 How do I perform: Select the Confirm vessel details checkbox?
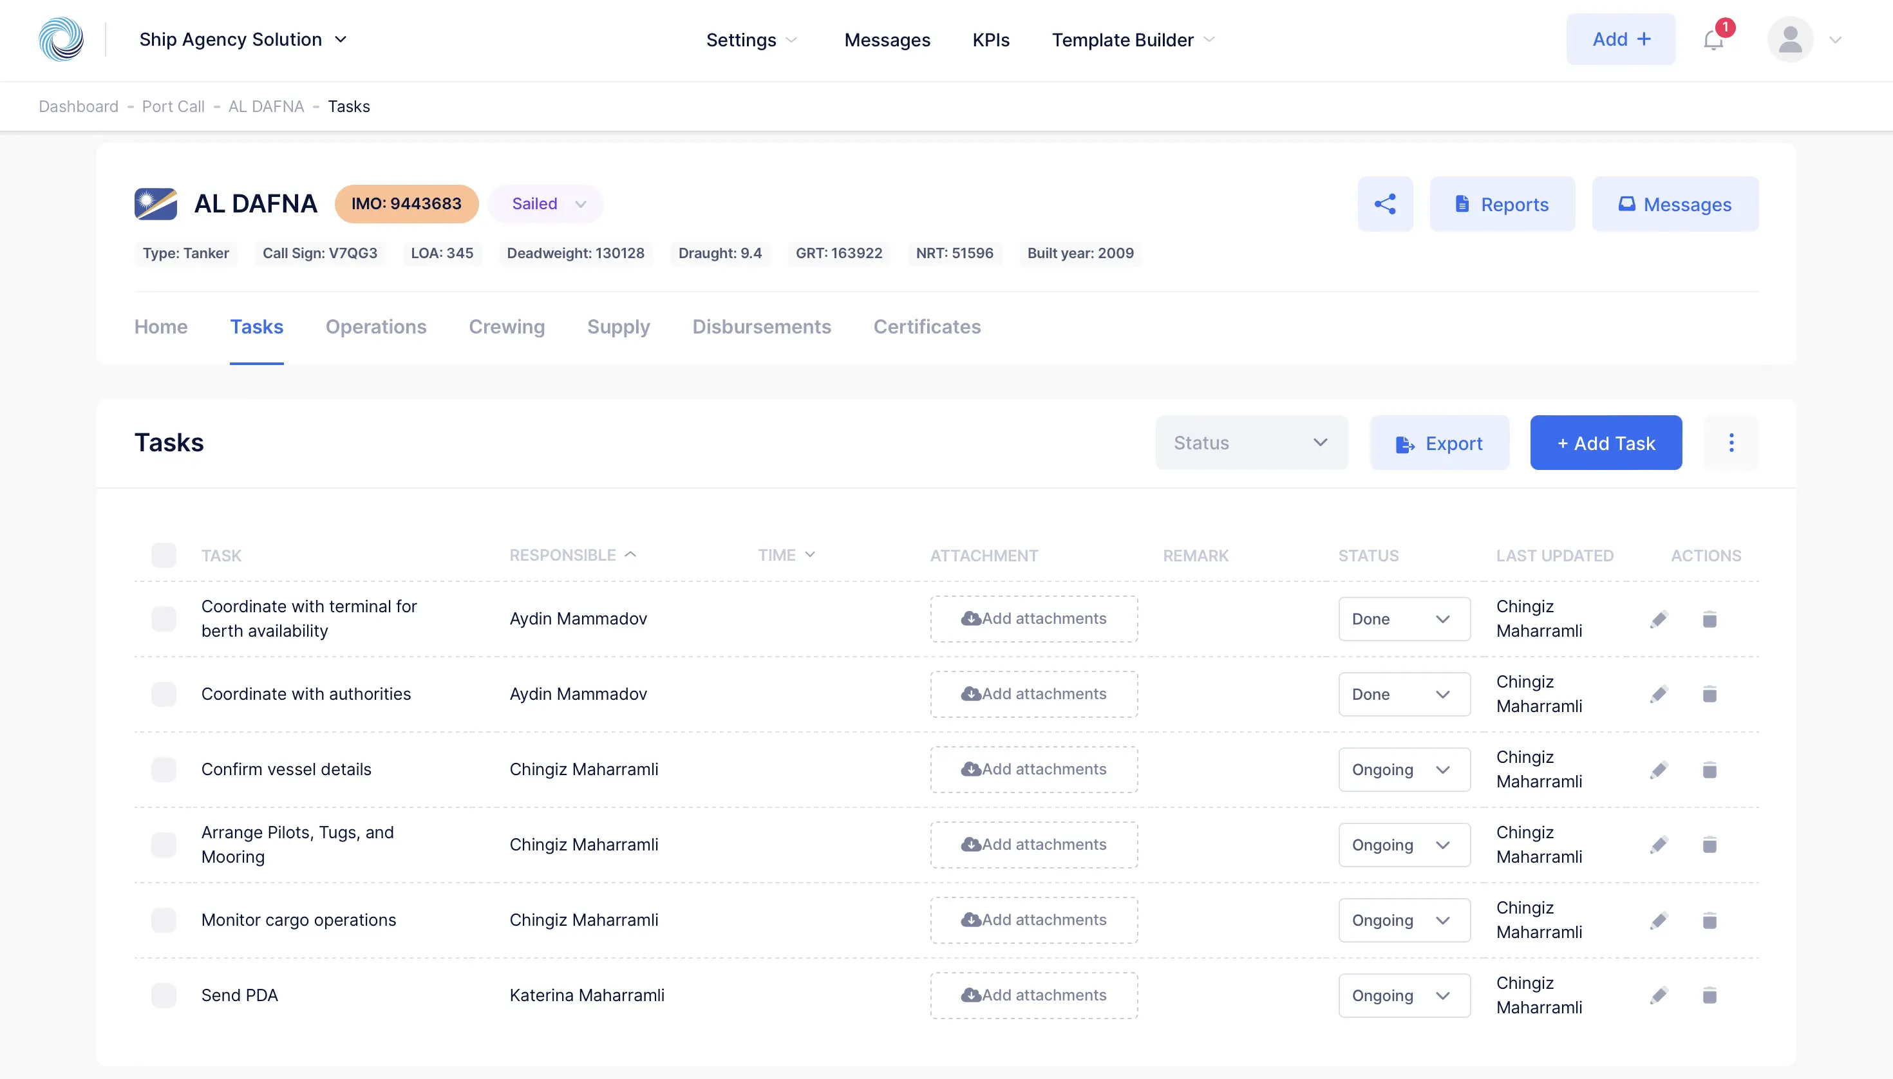click(x=164, y=770)
